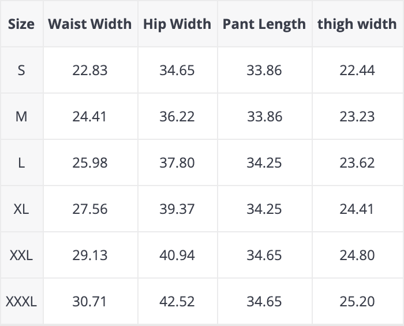Click the thigh width header cell
The height and width of the screenshot is (326, 404).
(x=357, y=24)
